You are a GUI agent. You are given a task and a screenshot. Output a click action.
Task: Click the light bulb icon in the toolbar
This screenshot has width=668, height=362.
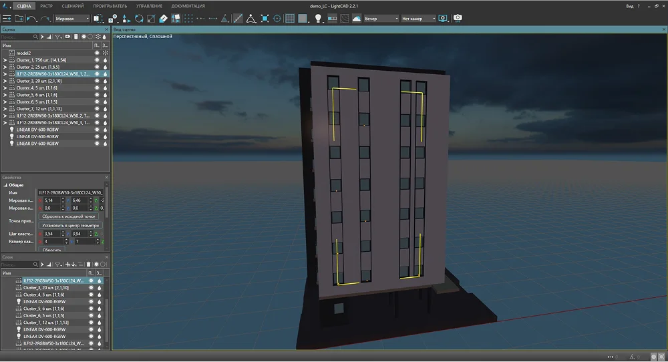coord(317,19)
